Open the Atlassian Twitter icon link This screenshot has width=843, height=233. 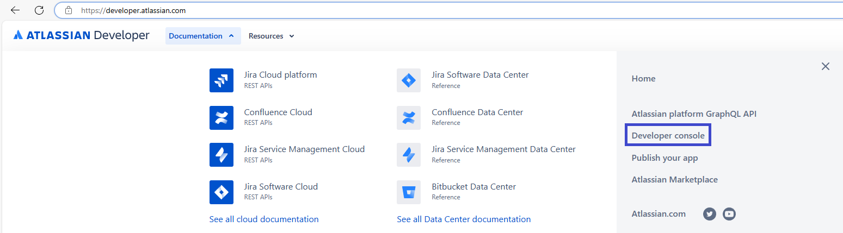(x=709, y=214)
